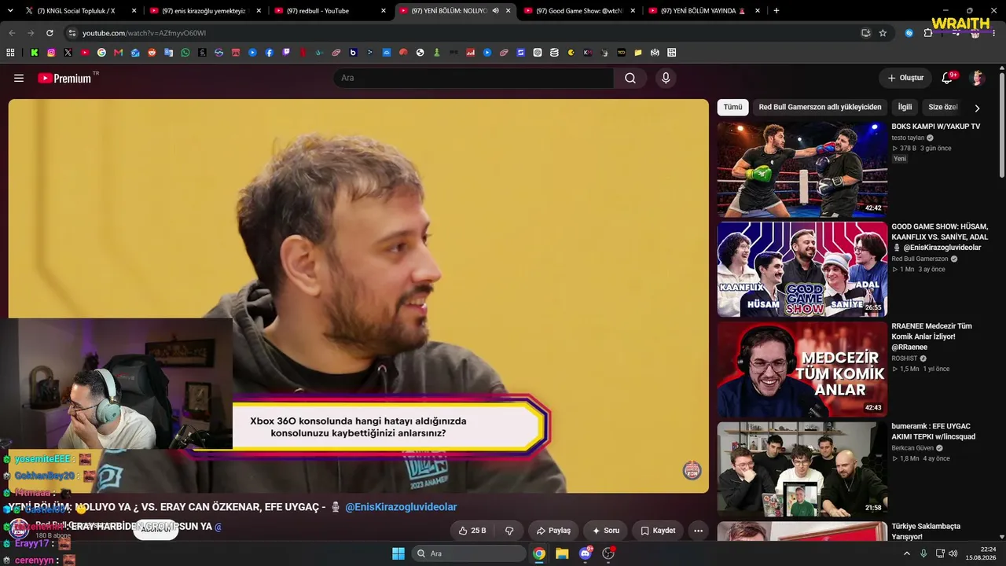Open the YouTube guide hamburger menu

(19, 78)
